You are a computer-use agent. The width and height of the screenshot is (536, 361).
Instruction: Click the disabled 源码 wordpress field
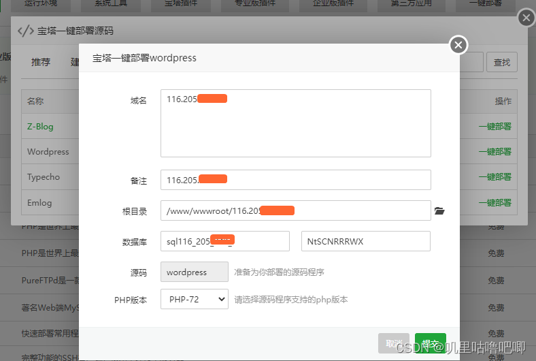pos(195,272)
